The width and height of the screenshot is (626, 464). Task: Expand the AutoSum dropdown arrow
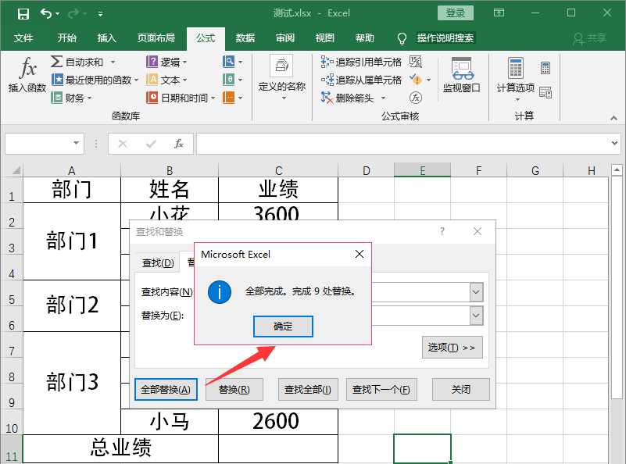(113, 62)
